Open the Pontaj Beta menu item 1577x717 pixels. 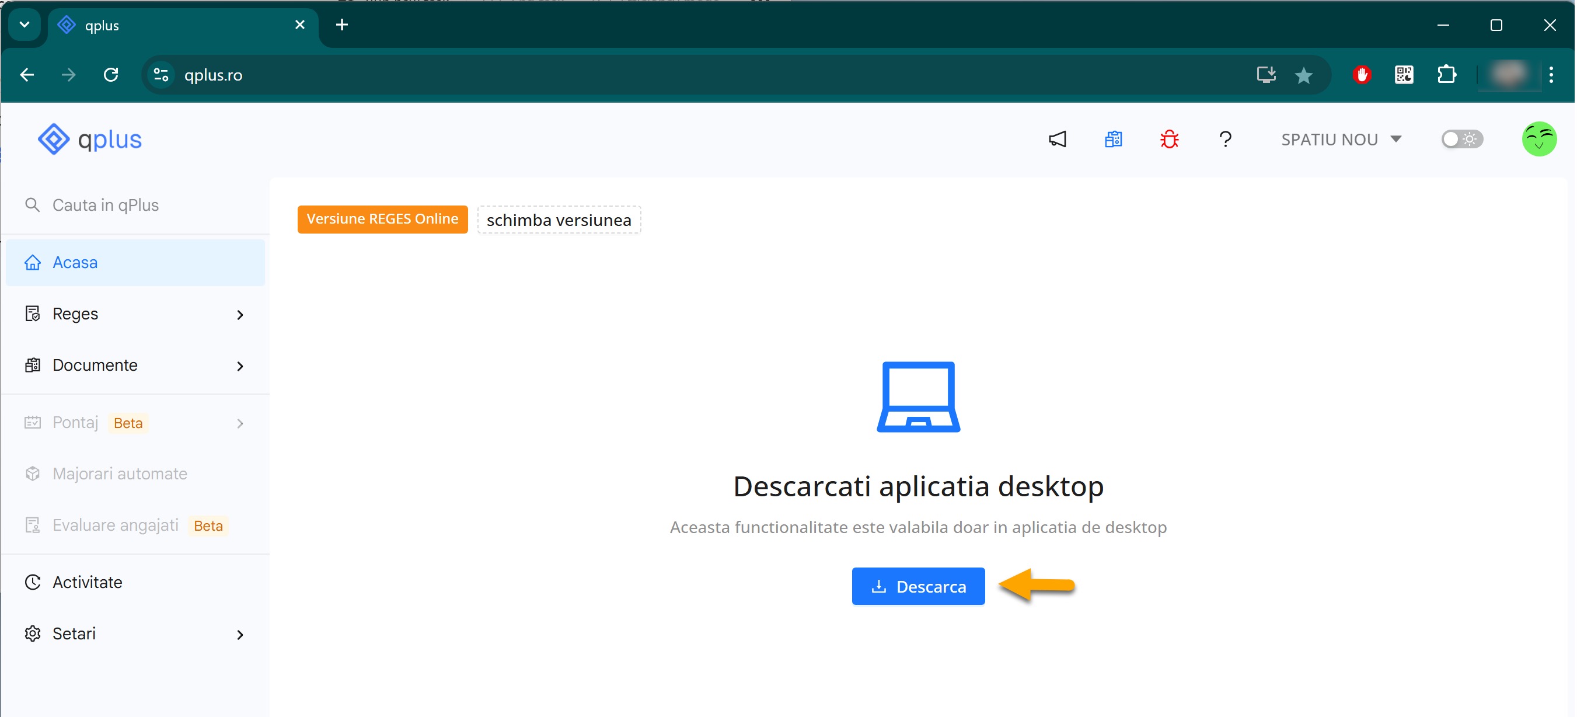pos(135,423)
